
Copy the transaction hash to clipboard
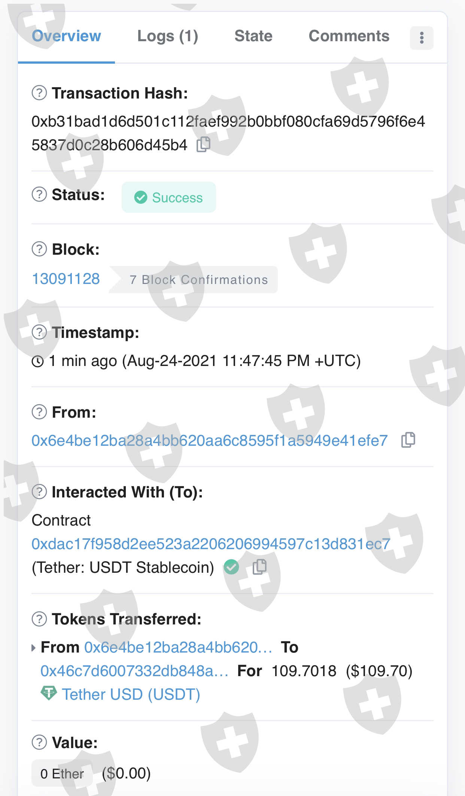point(203,145)
